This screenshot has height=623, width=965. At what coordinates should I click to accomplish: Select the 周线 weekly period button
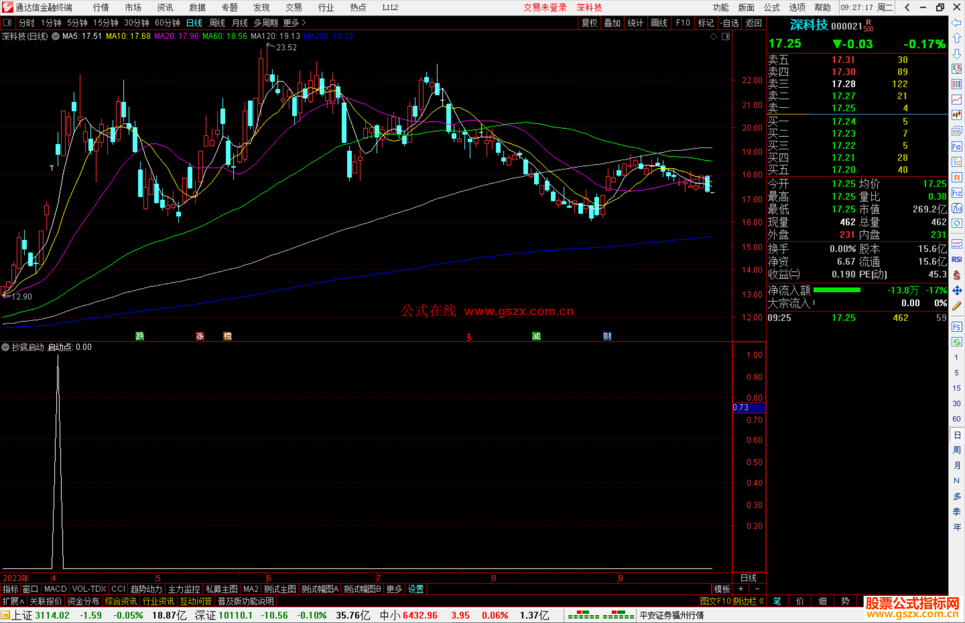coord(217,23)
